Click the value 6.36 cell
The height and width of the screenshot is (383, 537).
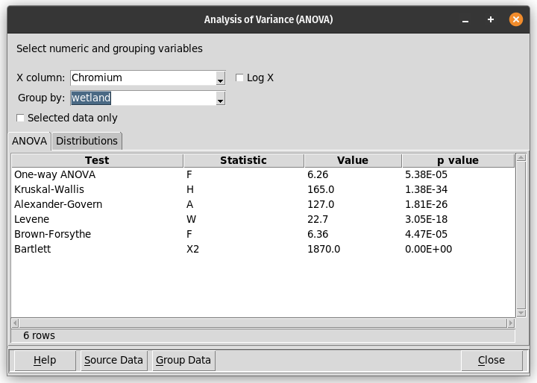tap(318, 234)
